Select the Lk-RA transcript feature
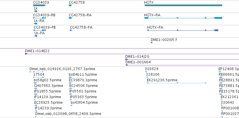This screenshot has height=118, width=239. [35, 24]
